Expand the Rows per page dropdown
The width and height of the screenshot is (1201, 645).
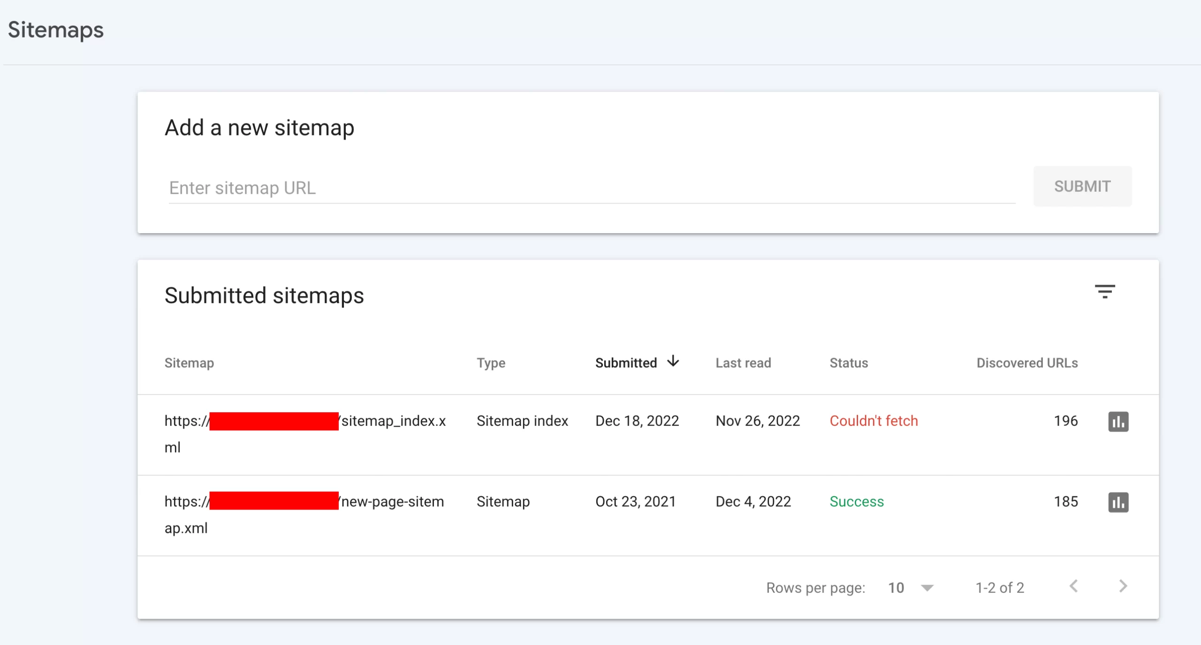point(927,588)
